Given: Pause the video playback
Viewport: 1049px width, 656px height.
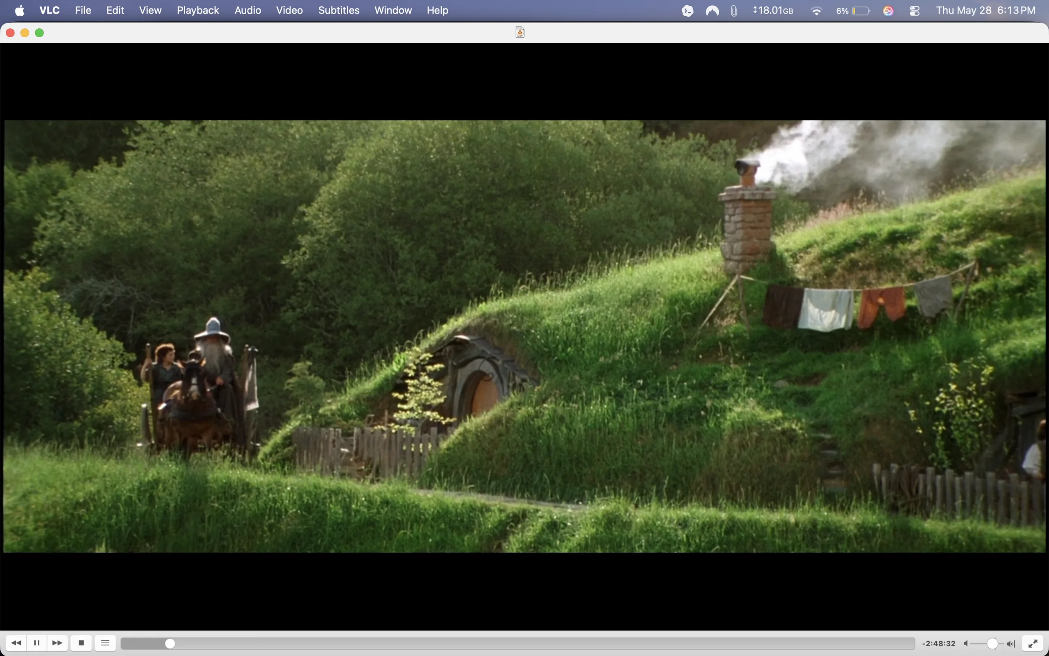Looking at the screenshot, I should 37,643.
